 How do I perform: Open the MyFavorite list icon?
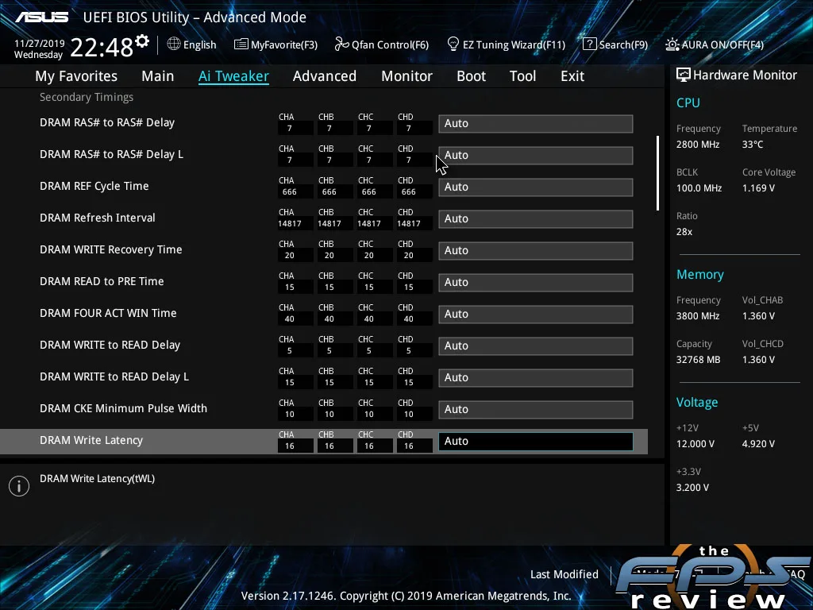pyautogui.click(x=241, y=44)
